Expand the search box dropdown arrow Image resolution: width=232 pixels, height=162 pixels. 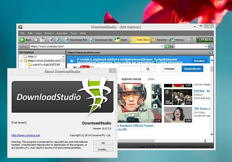pos(206,46)
